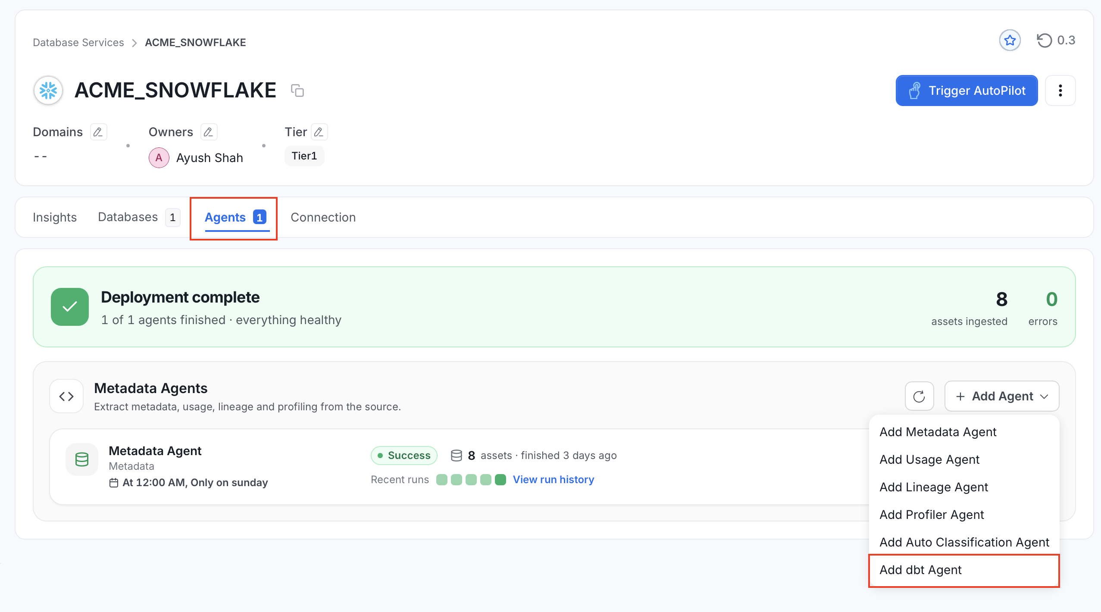Click the Ayush Shah avatar
1101x612 pixels.
[x=159, y=158]
